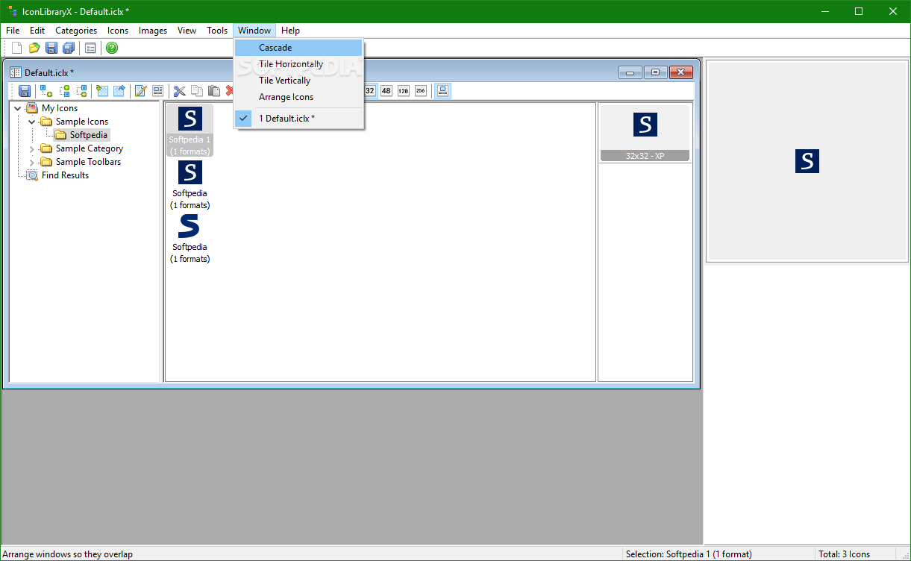Choose Arrange Icons

point(298,97)
